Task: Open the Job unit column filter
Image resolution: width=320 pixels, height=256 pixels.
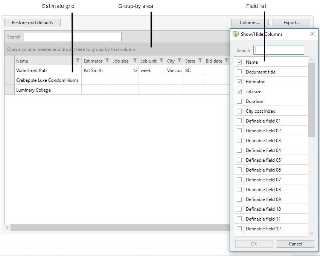Action: point(161,60)
